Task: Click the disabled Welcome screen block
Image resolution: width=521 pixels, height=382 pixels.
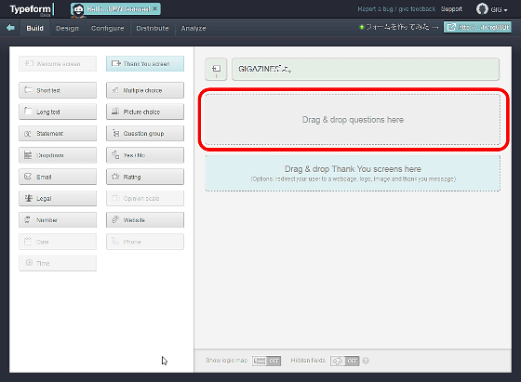Action: coord(58,64)
